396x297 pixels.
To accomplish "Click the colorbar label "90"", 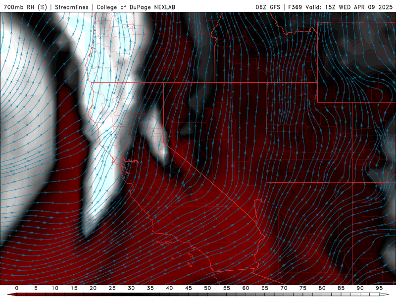I will [x=360, y=288].
